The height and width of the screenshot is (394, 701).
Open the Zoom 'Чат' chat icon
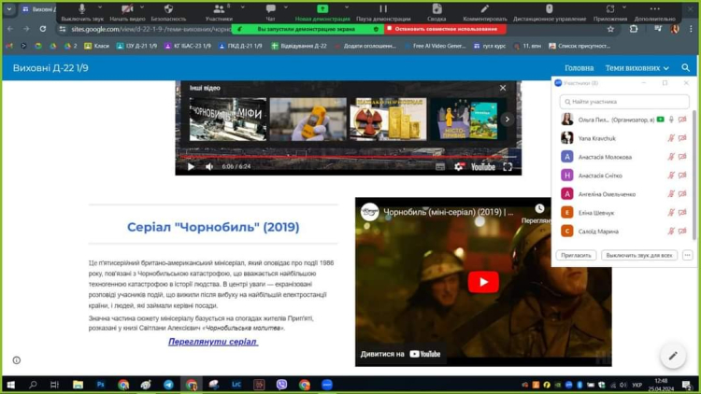click(270, 9)
